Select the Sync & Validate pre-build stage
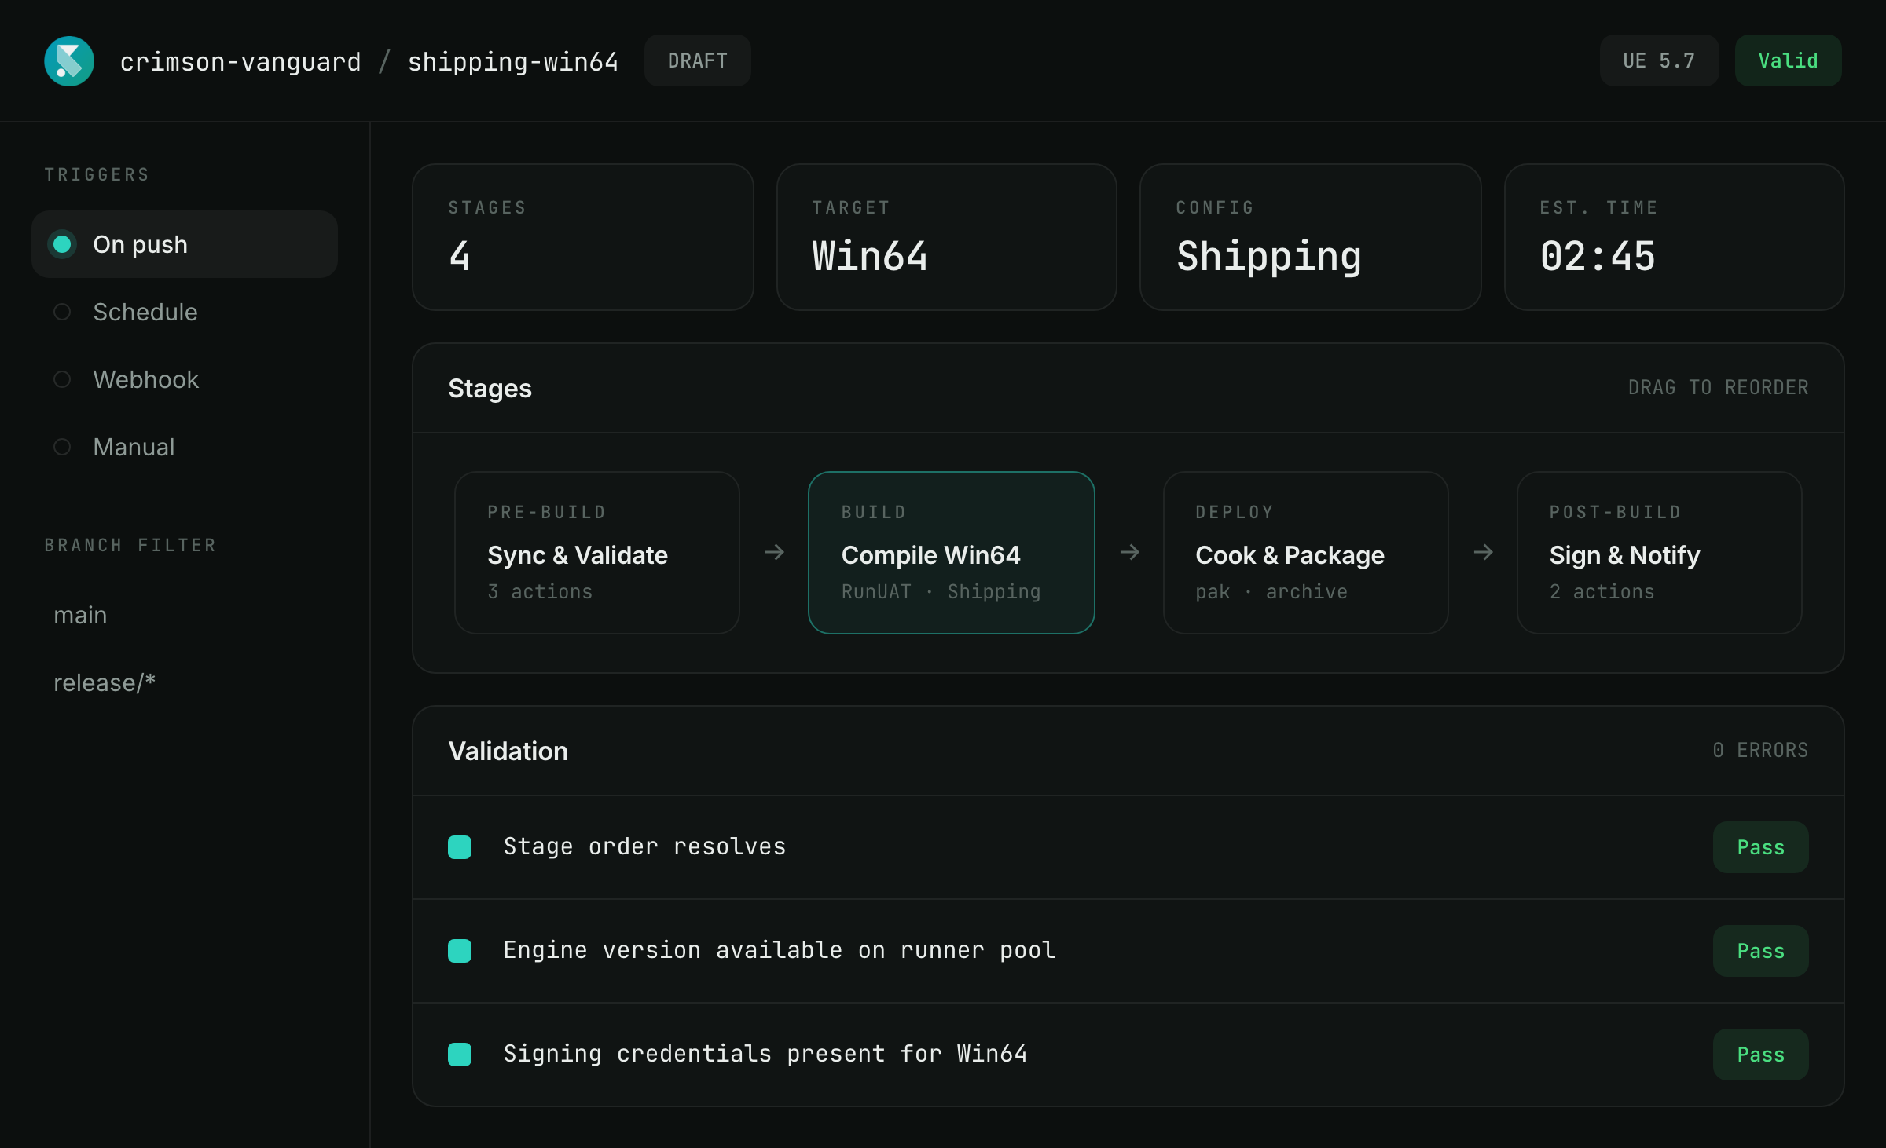1886x1148 pixels. (597, 553)
